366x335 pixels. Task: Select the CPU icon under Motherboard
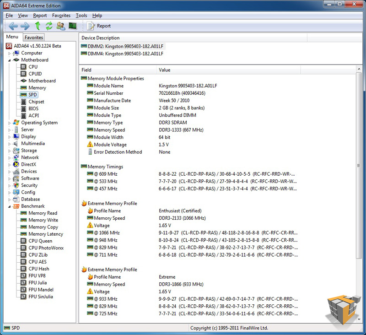tap(23, 67)
